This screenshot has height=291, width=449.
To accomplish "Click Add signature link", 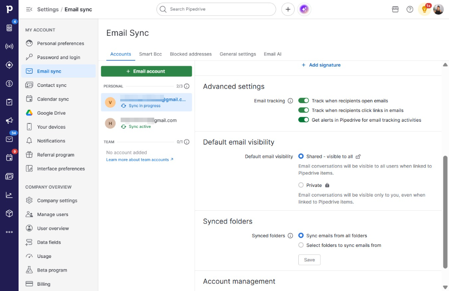I will 321,65.
